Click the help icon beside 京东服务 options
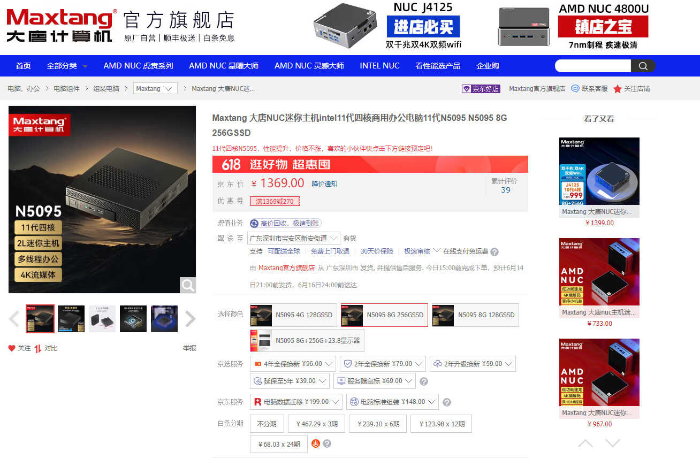This screenshot has width=700, height=459. click(x=447, y=402)
